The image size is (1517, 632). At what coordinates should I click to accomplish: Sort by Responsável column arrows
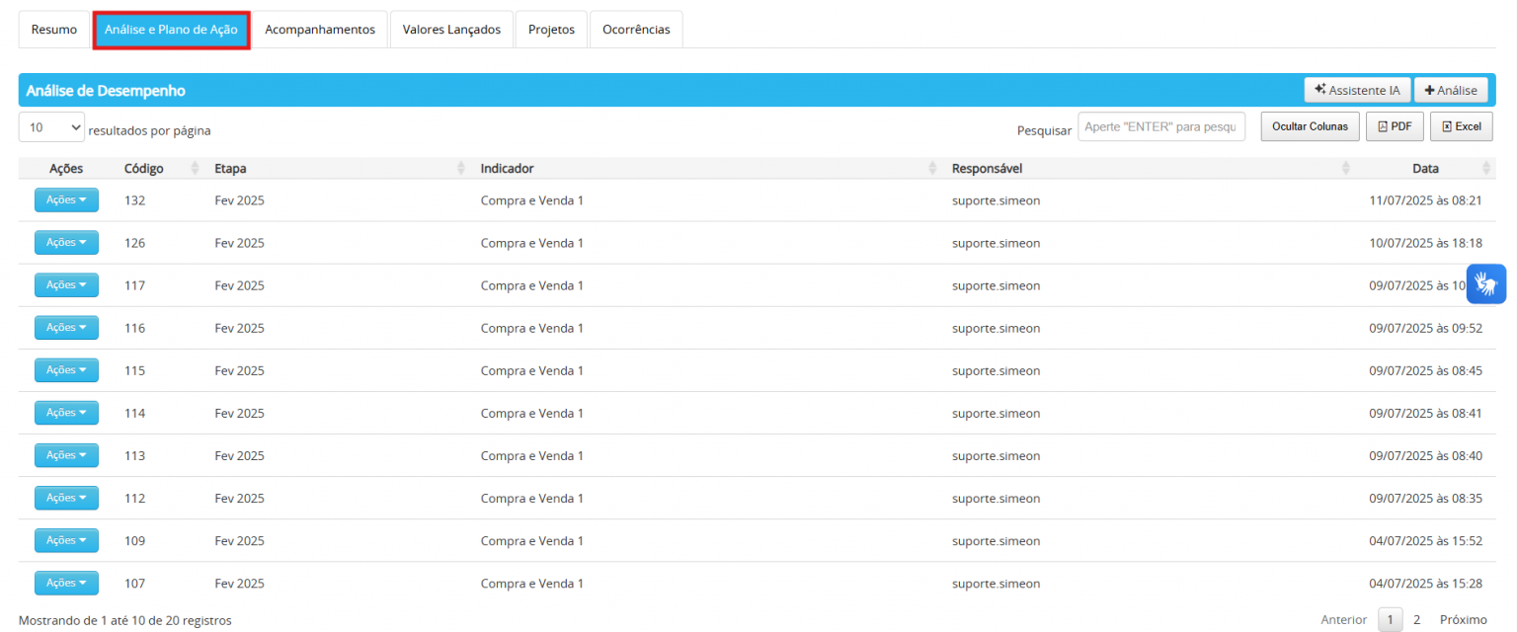[1346, 169]
